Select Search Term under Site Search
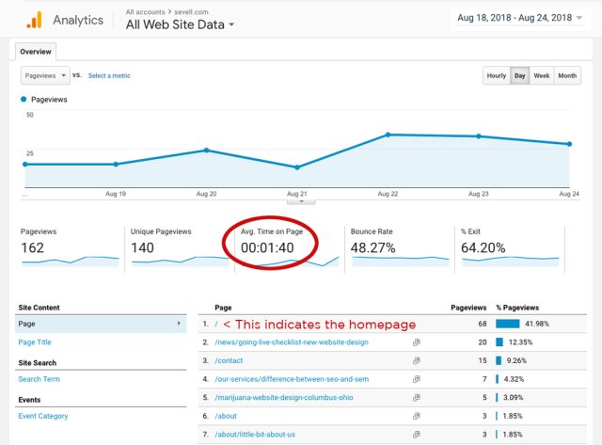 [39, 379]
